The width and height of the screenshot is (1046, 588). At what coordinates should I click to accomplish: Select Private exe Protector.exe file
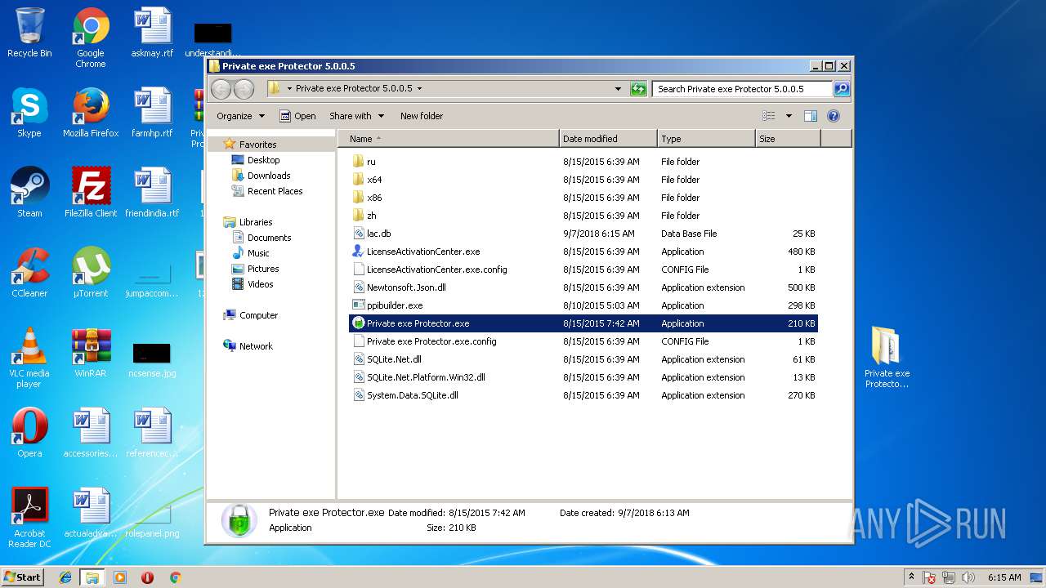[x=583, y=323]
